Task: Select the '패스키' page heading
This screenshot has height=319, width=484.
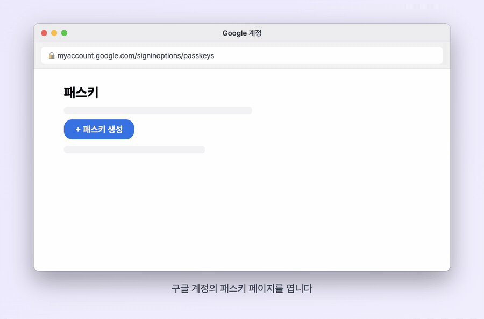Action: (x=81, y=93)
